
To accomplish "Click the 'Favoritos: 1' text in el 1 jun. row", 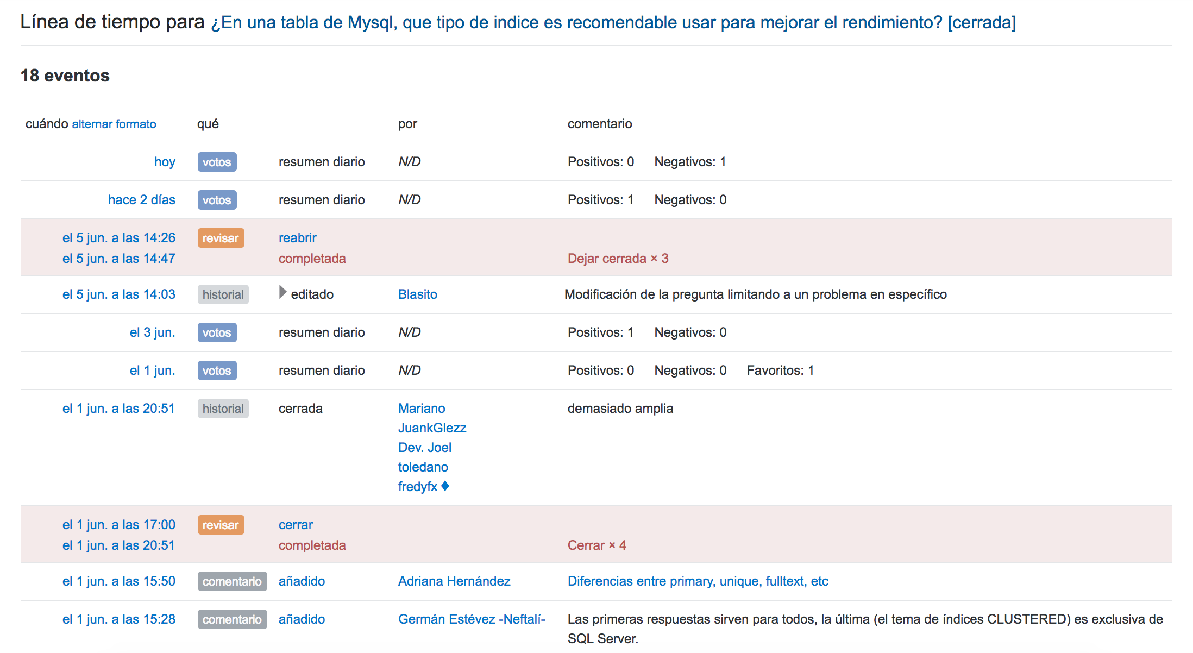I will click(780, 371).
